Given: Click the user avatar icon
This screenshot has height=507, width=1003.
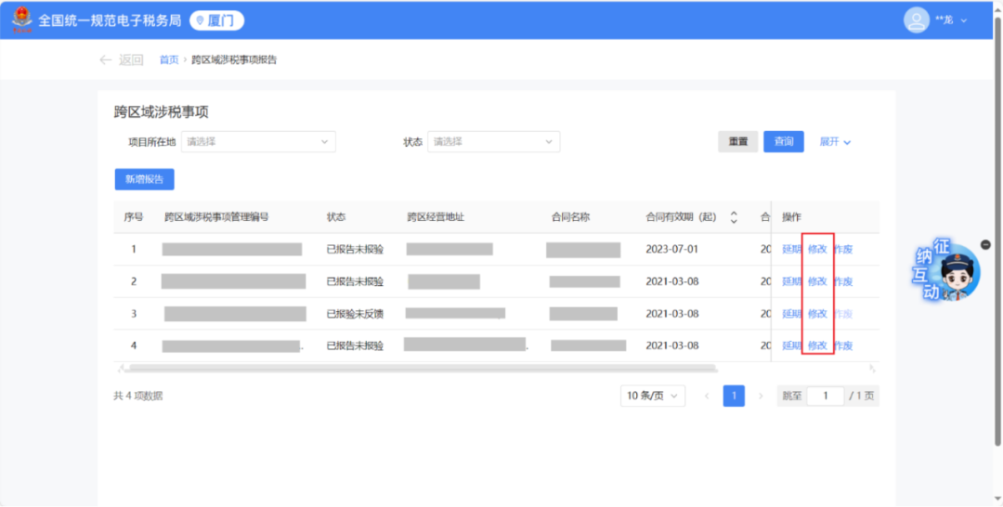Looking at the screenshot, I should coord(916,19).
